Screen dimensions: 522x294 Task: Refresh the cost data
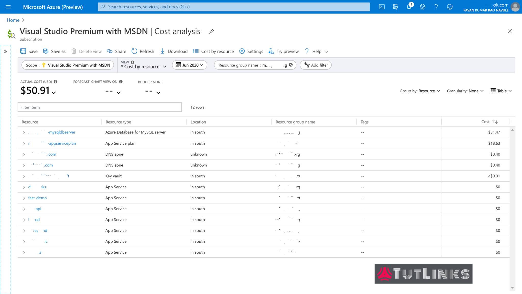pyautogui.click(x=143, y=51)
